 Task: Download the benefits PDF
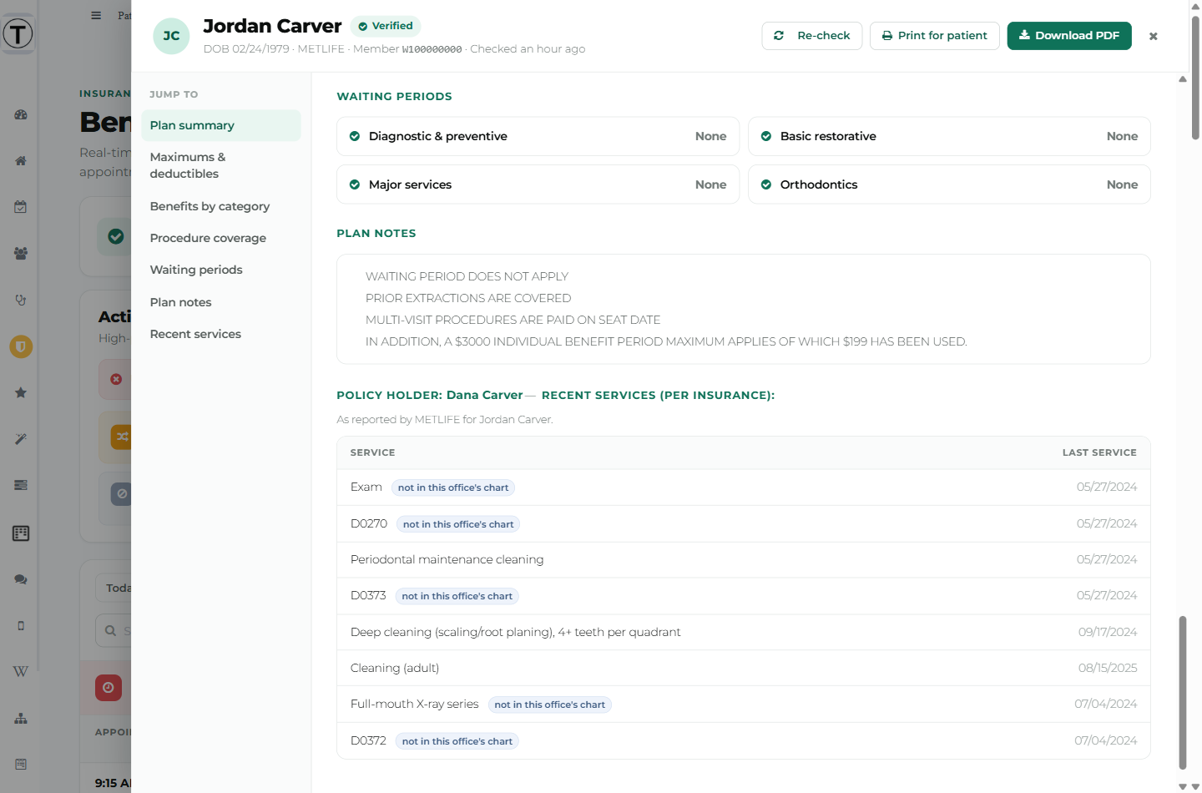[1069, 36]
